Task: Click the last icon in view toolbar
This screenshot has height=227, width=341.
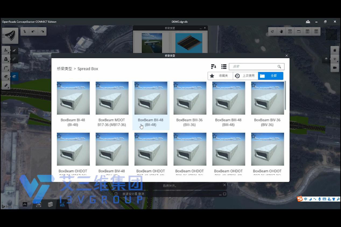Action: [316, 32]
